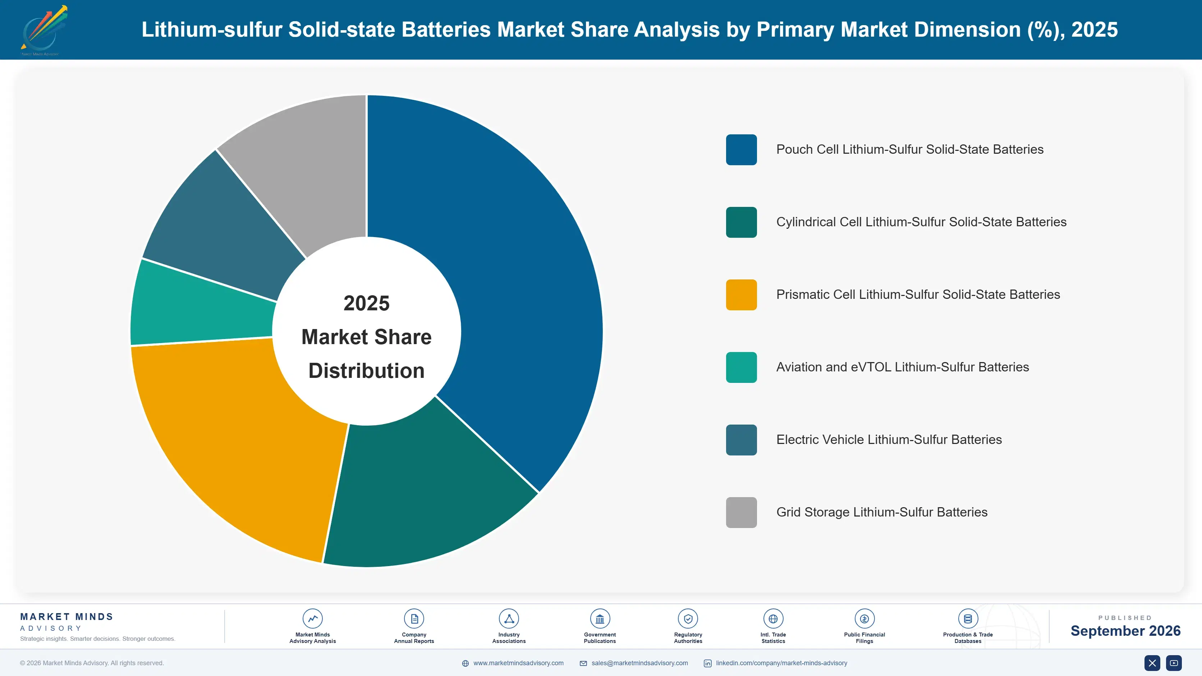Screen dimensions: 1202x676
Task: Click the globe icon beside website URL
Action: pyautogui.click(x=465, y=663)
